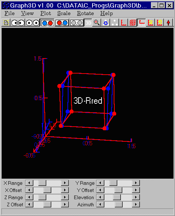Click the Elevation slider thumb
Image resolution: width=175 pixels, height=216 pixels.
pyautogui.click(x=117, y=197)
